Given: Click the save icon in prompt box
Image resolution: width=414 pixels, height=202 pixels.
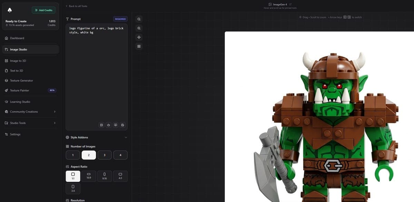Looking at the screenshot, I should click(x=123, y=125).
